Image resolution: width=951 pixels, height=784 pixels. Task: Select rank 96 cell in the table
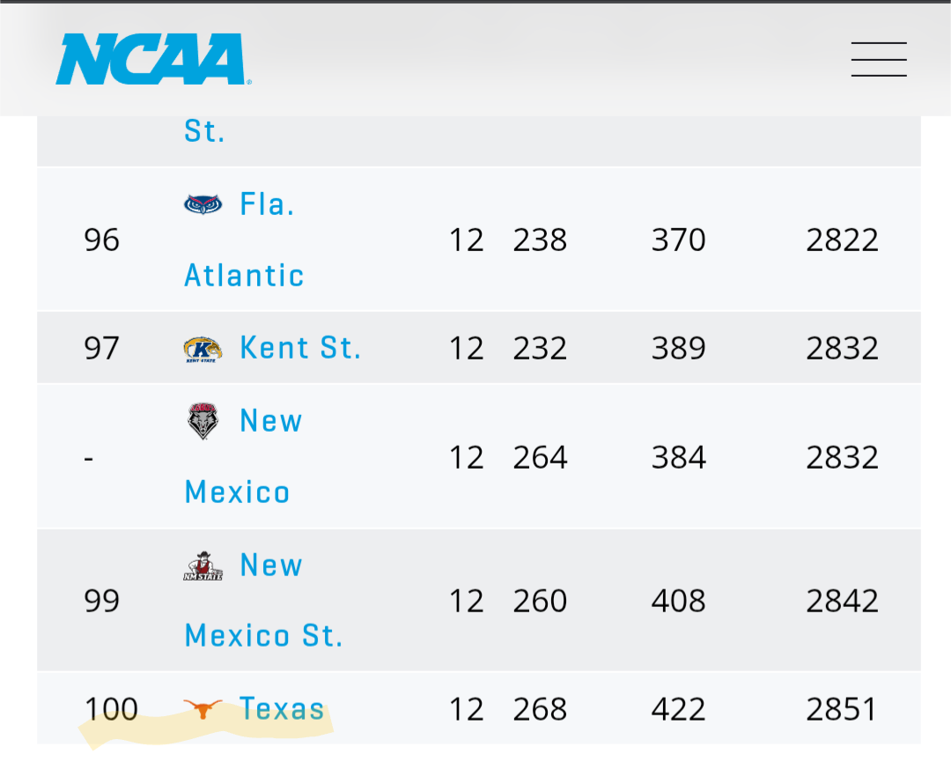[102, 240]
